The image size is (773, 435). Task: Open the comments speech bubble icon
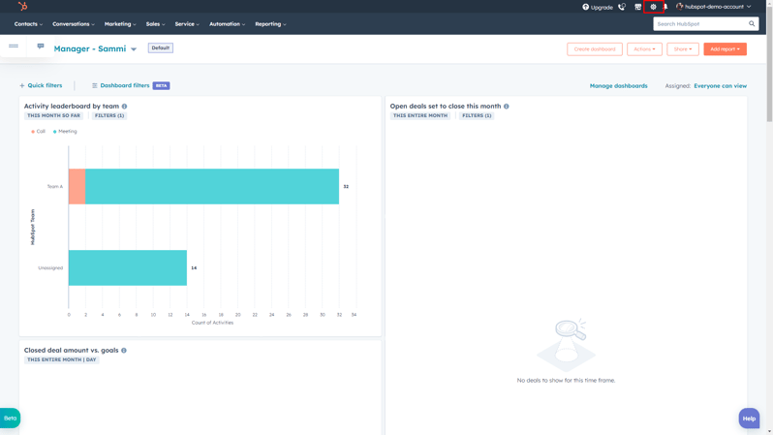41,46
